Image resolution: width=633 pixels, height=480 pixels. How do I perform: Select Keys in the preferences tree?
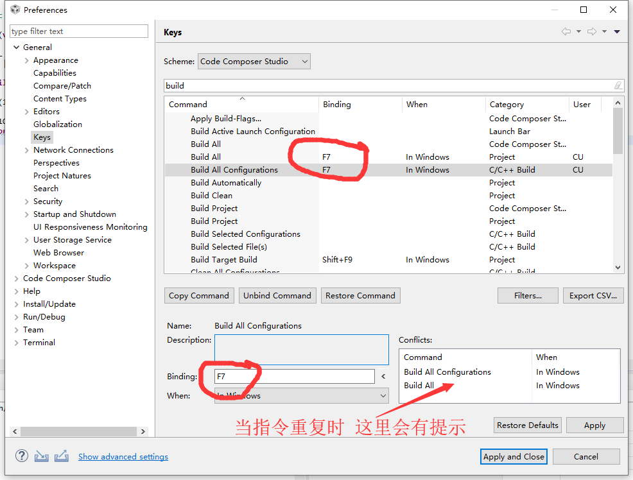[42, 137]
